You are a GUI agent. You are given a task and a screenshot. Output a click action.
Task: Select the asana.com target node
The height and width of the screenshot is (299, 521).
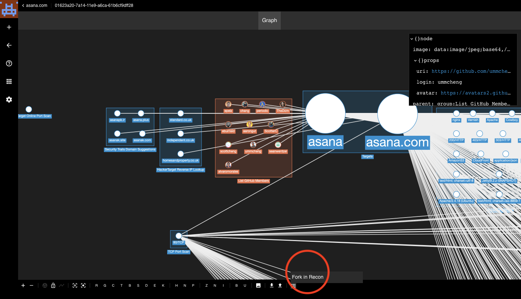(x=397, y=114)
